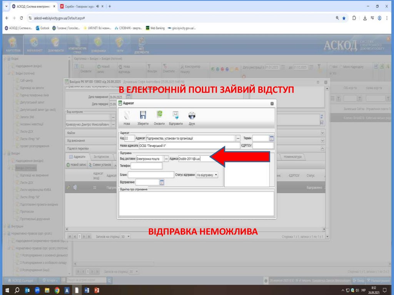Expand the Файли section chevron
This screenshot has height=295, width=394.
323,133
